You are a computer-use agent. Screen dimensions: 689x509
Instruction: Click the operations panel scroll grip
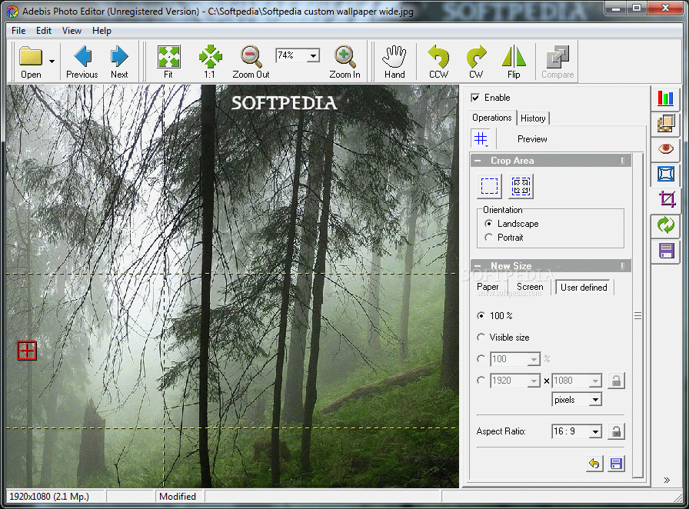point(637,315)
